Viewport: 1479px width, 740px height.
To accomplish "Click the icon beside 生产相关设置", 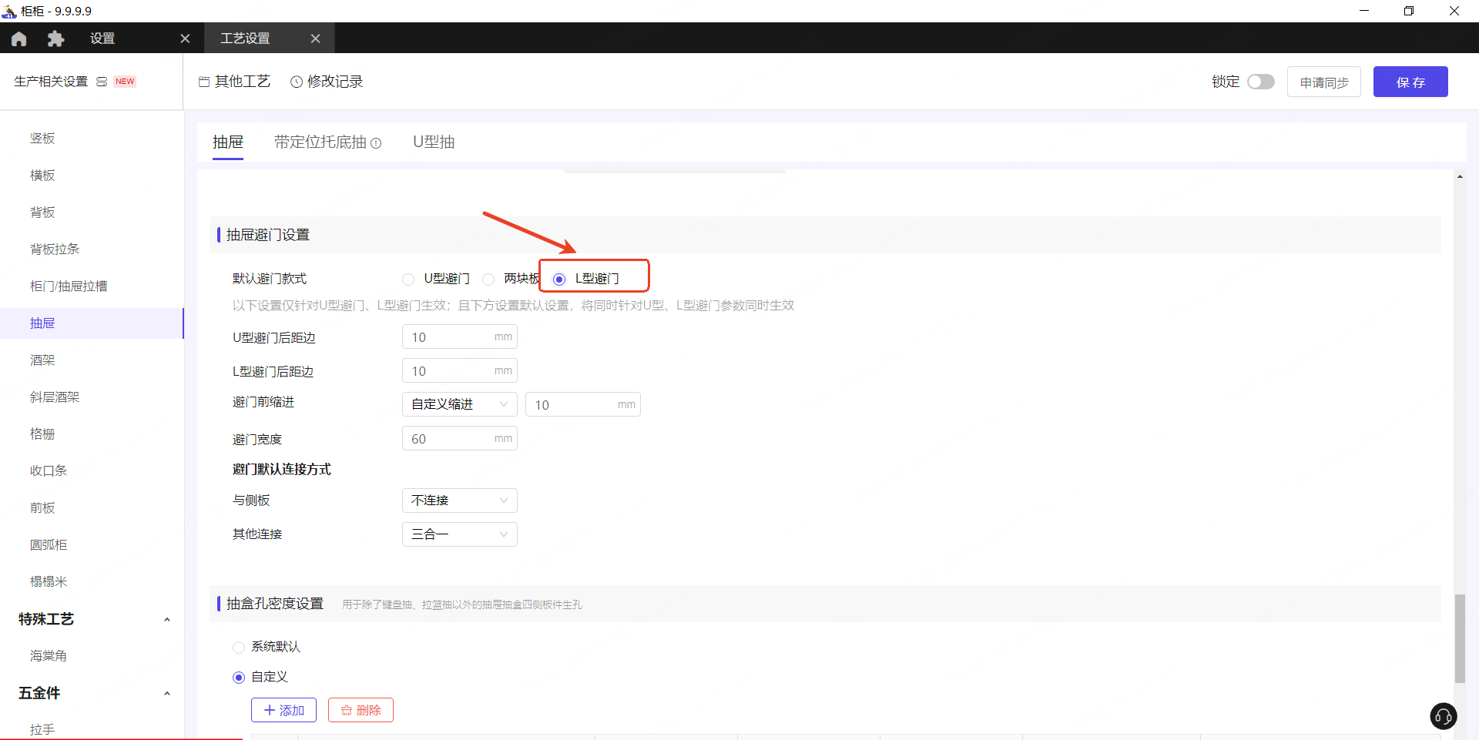I will (102, 82).
